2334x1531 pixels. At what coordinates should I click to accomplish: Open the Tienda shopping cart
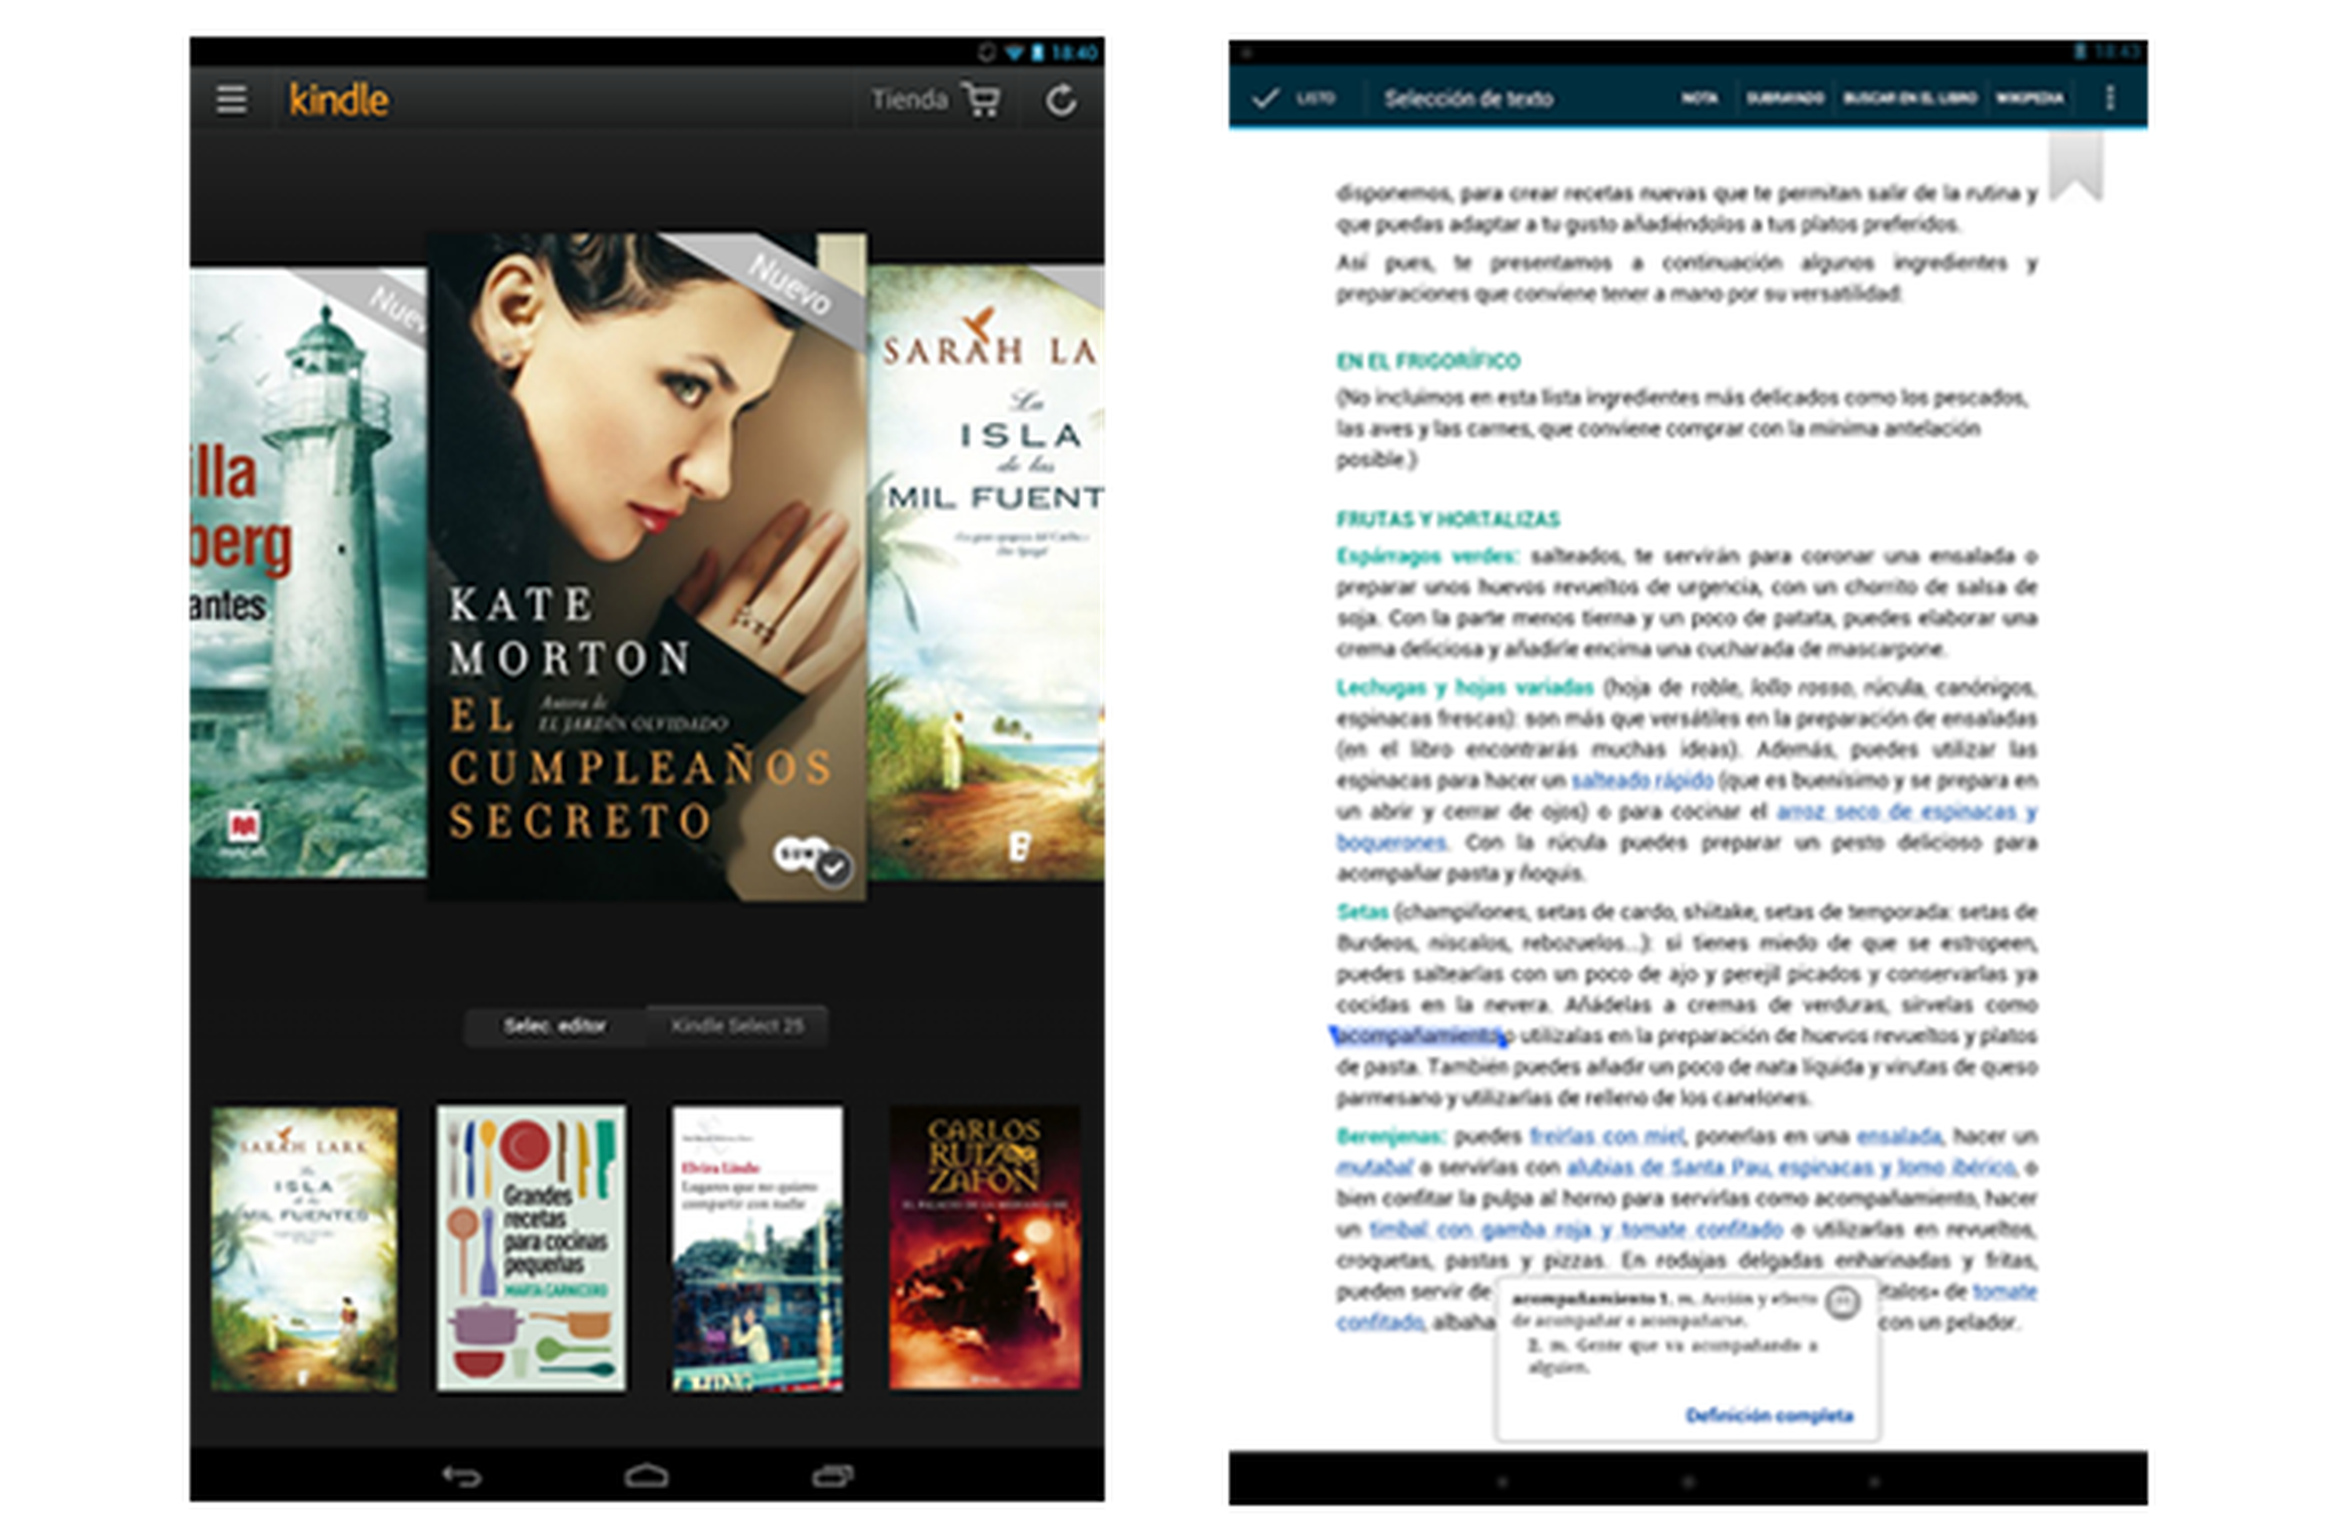[980, 100]
